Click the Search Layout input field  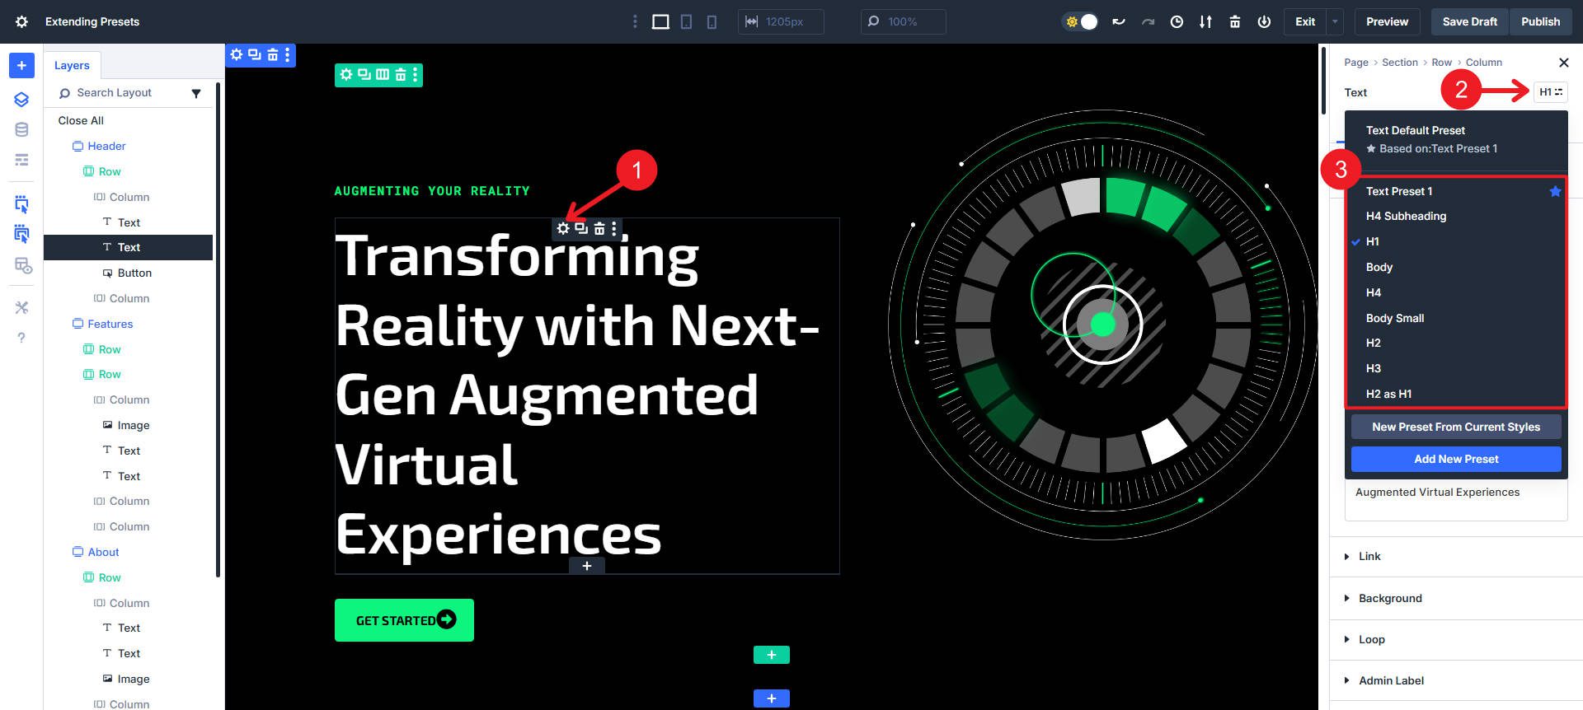pos(124,93)
